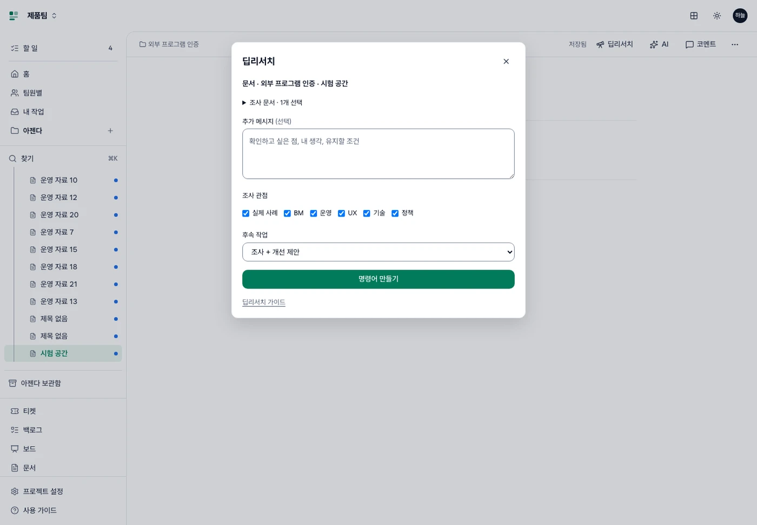Toggle the sun theme icon
The width and height of the screenshot is (757, 525).
717,16
